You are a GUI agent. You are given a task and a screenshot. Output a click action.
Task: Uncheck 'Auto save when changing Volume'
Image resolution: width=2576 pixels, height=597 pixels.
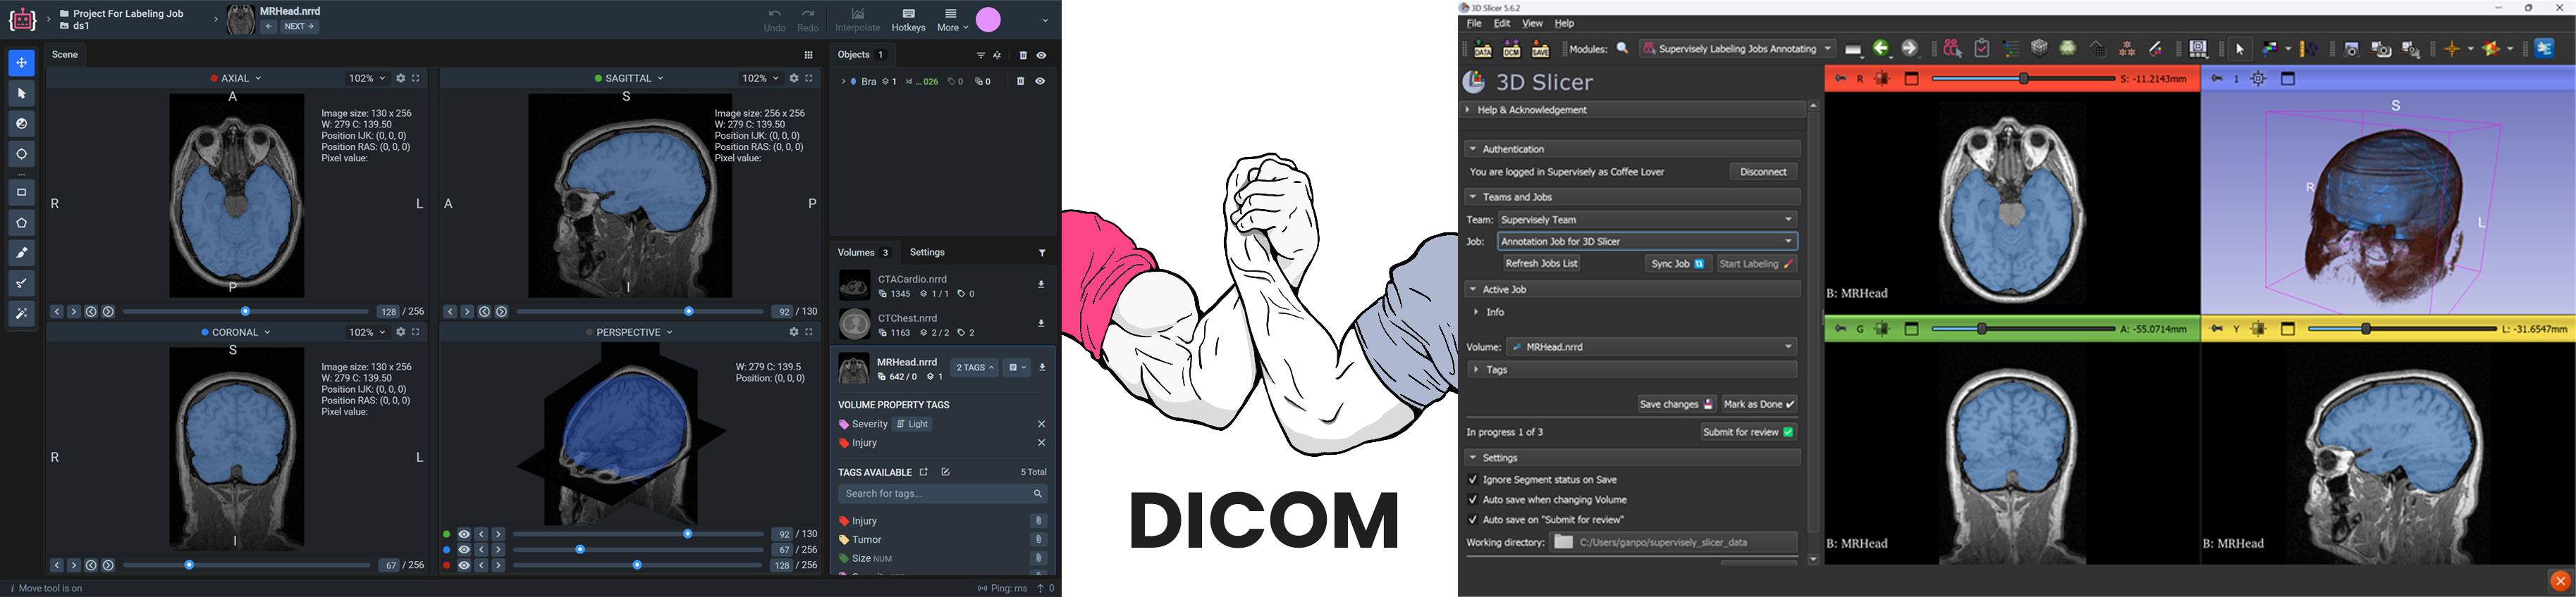click(x=1472, y=500)
